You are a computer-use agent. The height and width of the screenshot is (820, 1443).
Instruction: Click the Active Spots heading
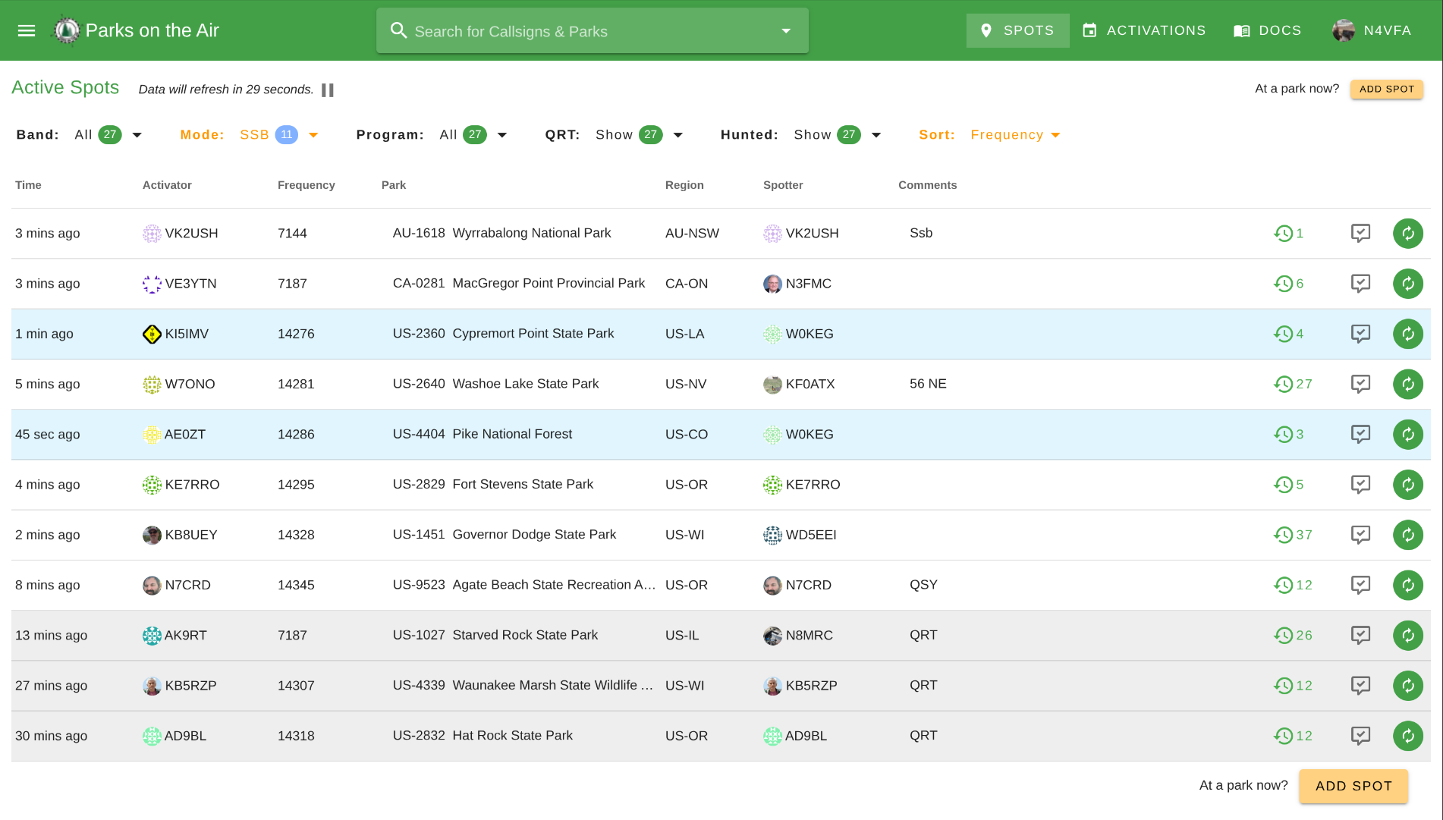point(65,88)
